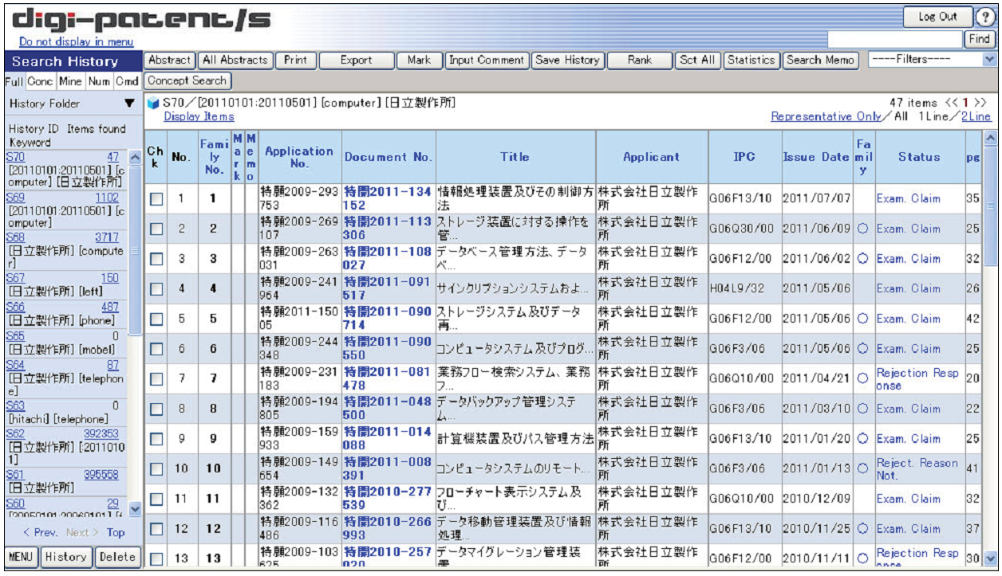Click the results table scroll-up arrow
The image size is (1002, 576).
(992, 138)
